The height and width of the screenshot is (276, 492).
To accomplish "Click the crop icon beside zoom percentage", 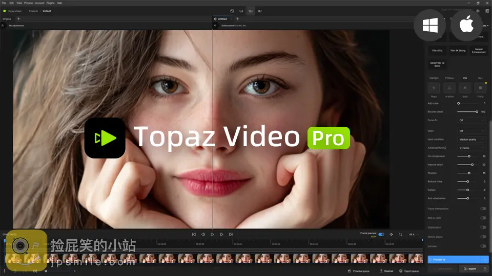I will tap(401, 234).
